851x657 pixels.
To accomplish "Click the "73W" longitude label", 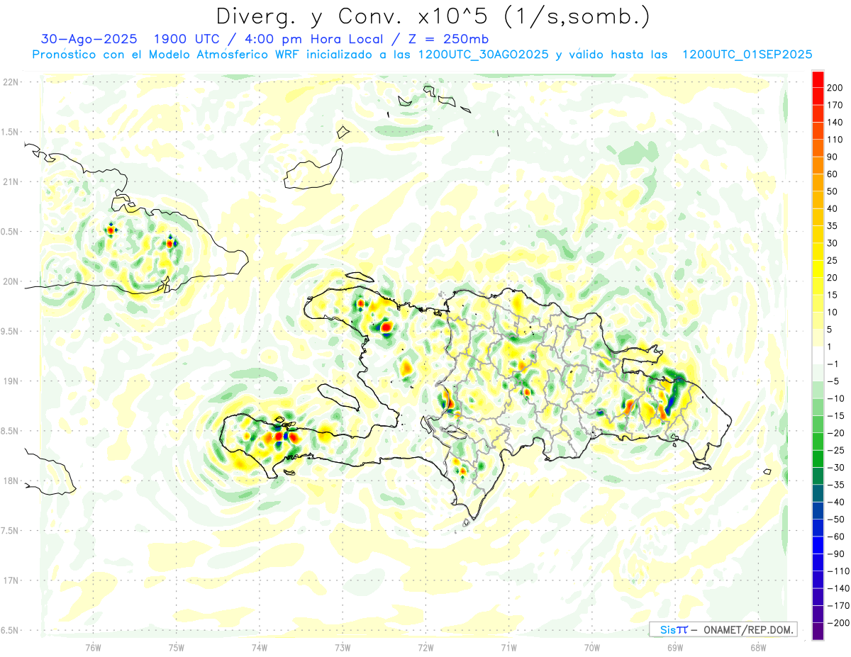I will (343, 647).
